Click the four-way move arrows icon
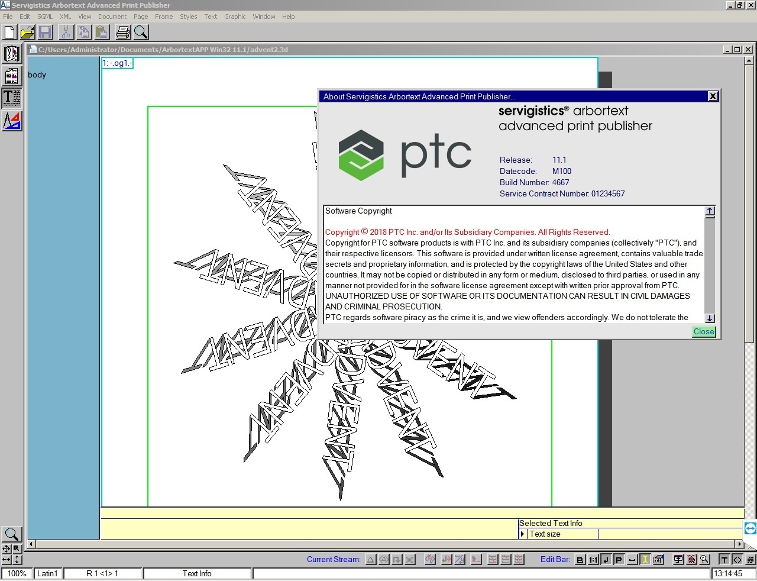The height and width of the screenshot is (581, 757). coord(6,548)
